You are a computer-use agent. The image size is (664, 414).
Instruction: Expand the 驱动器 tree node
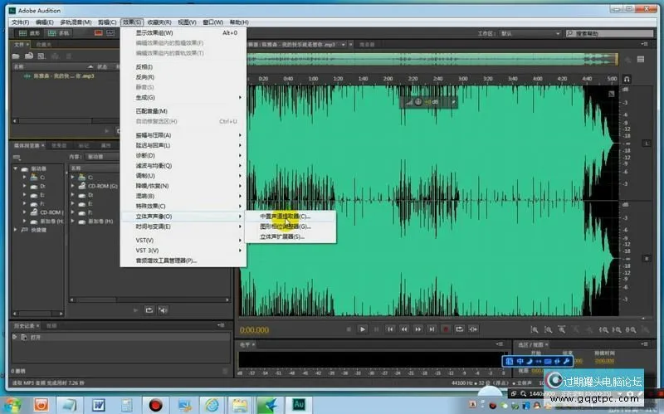(x=16, y=168)
